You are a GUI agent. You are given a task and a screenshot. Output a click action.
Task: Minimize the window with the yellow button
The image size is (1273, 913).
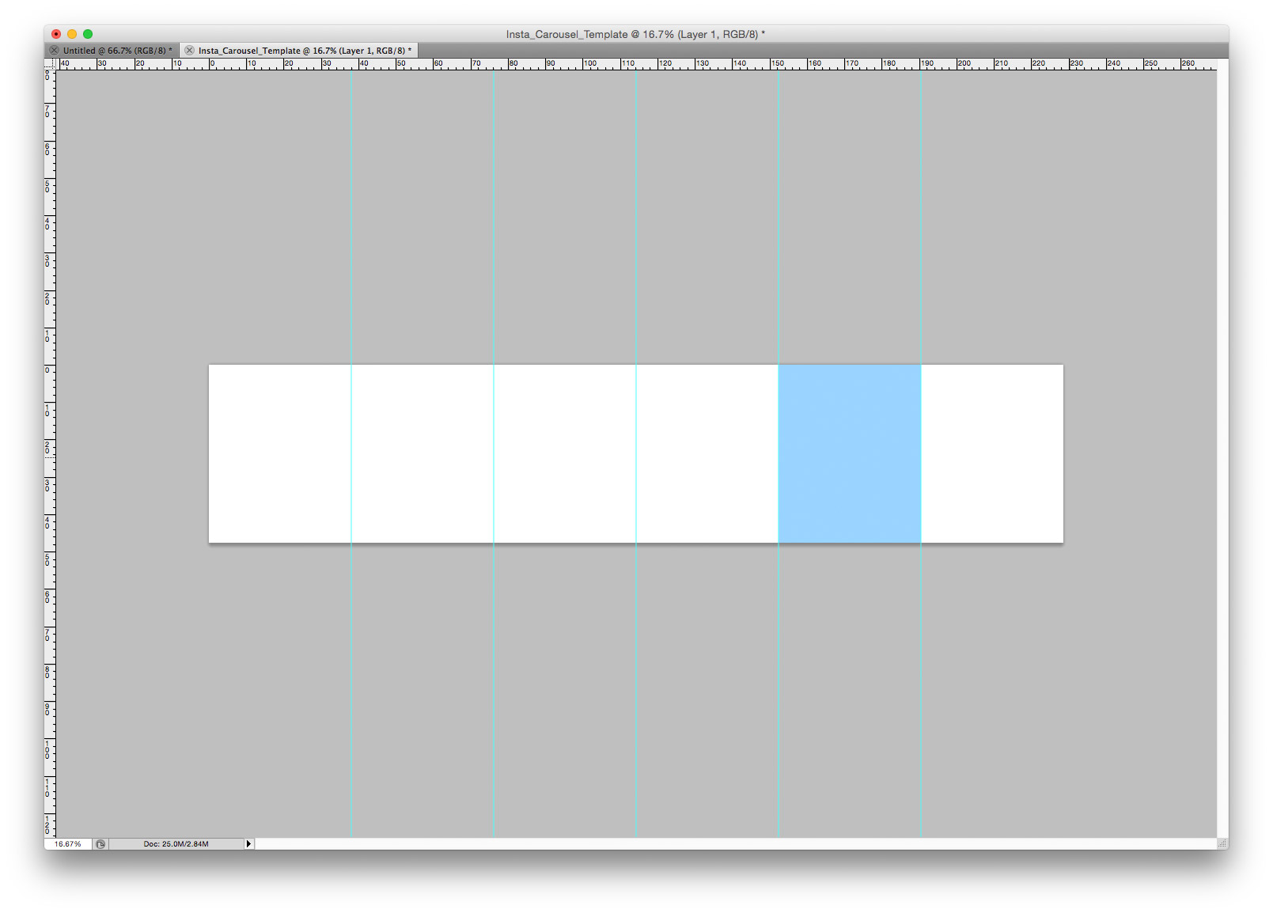tap(72, 34)
